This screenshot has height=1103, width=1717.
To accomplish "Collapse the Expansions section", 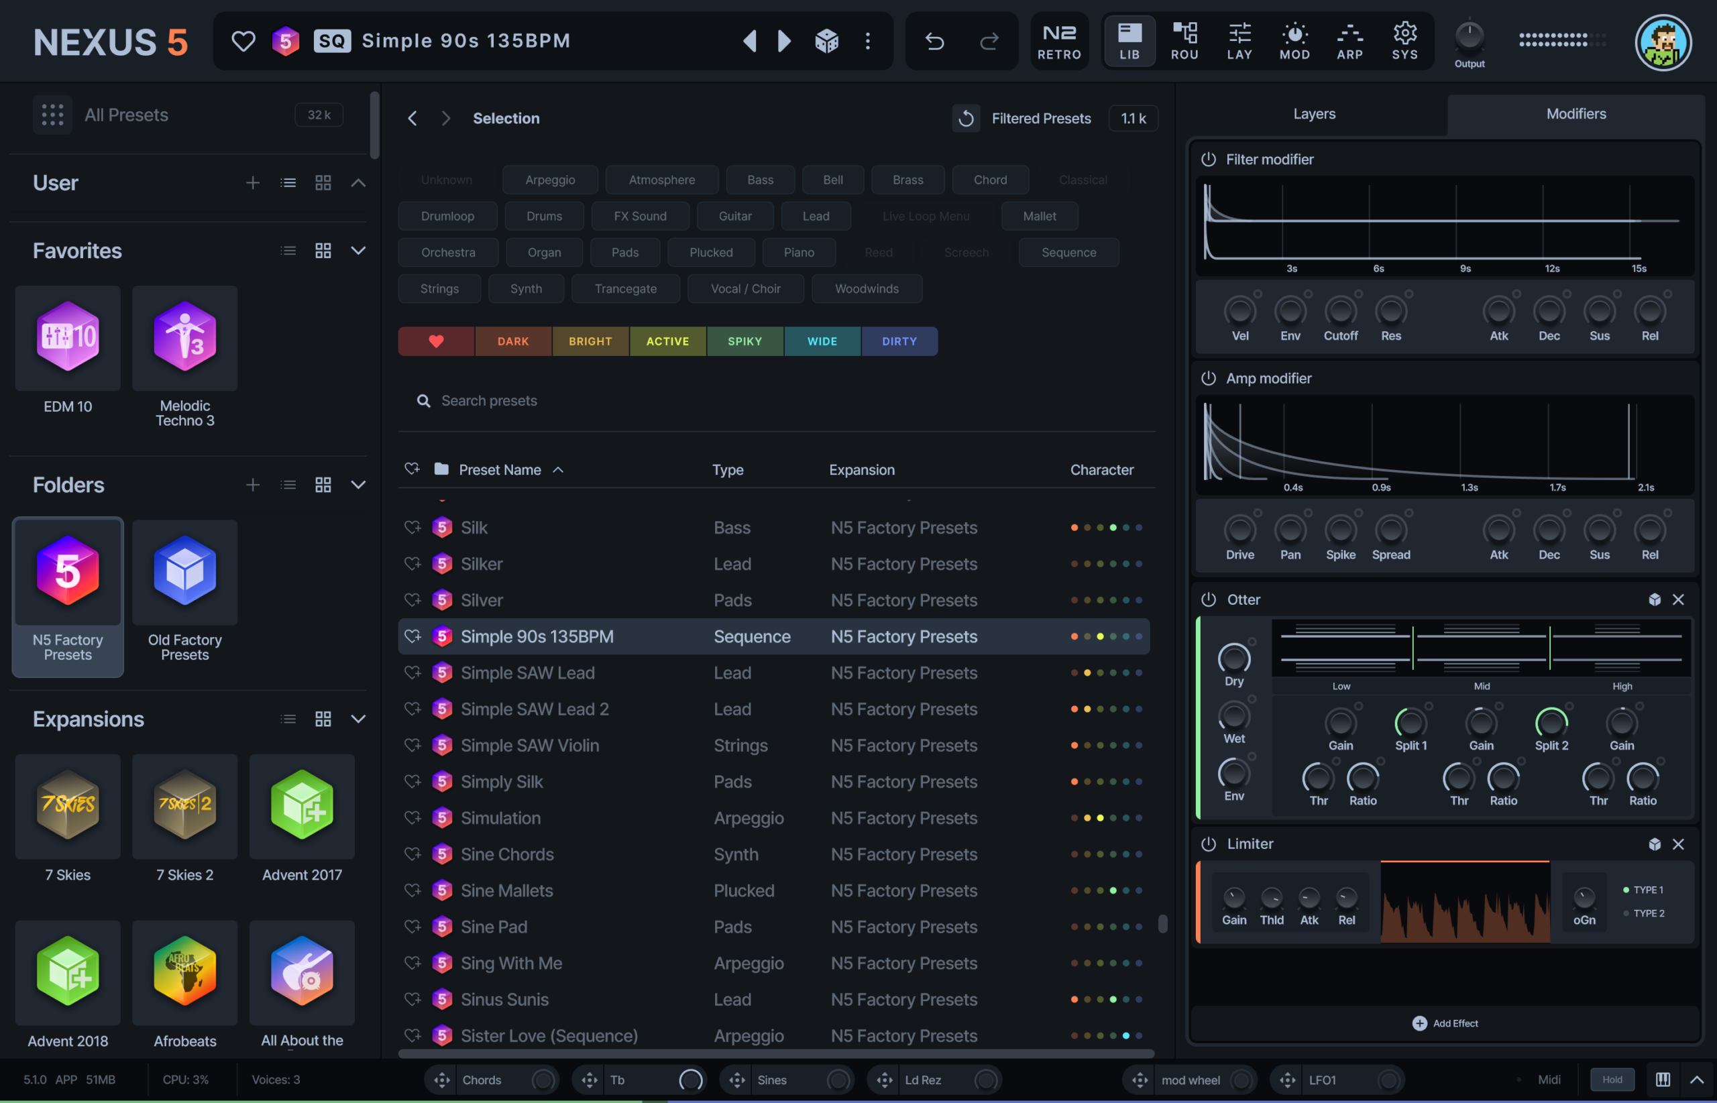I will pyautogui.click(x=358, y=718).
